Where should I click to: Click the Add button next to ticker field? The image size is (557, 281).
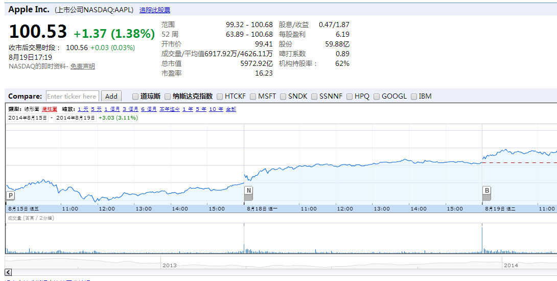tap(111, 96)
